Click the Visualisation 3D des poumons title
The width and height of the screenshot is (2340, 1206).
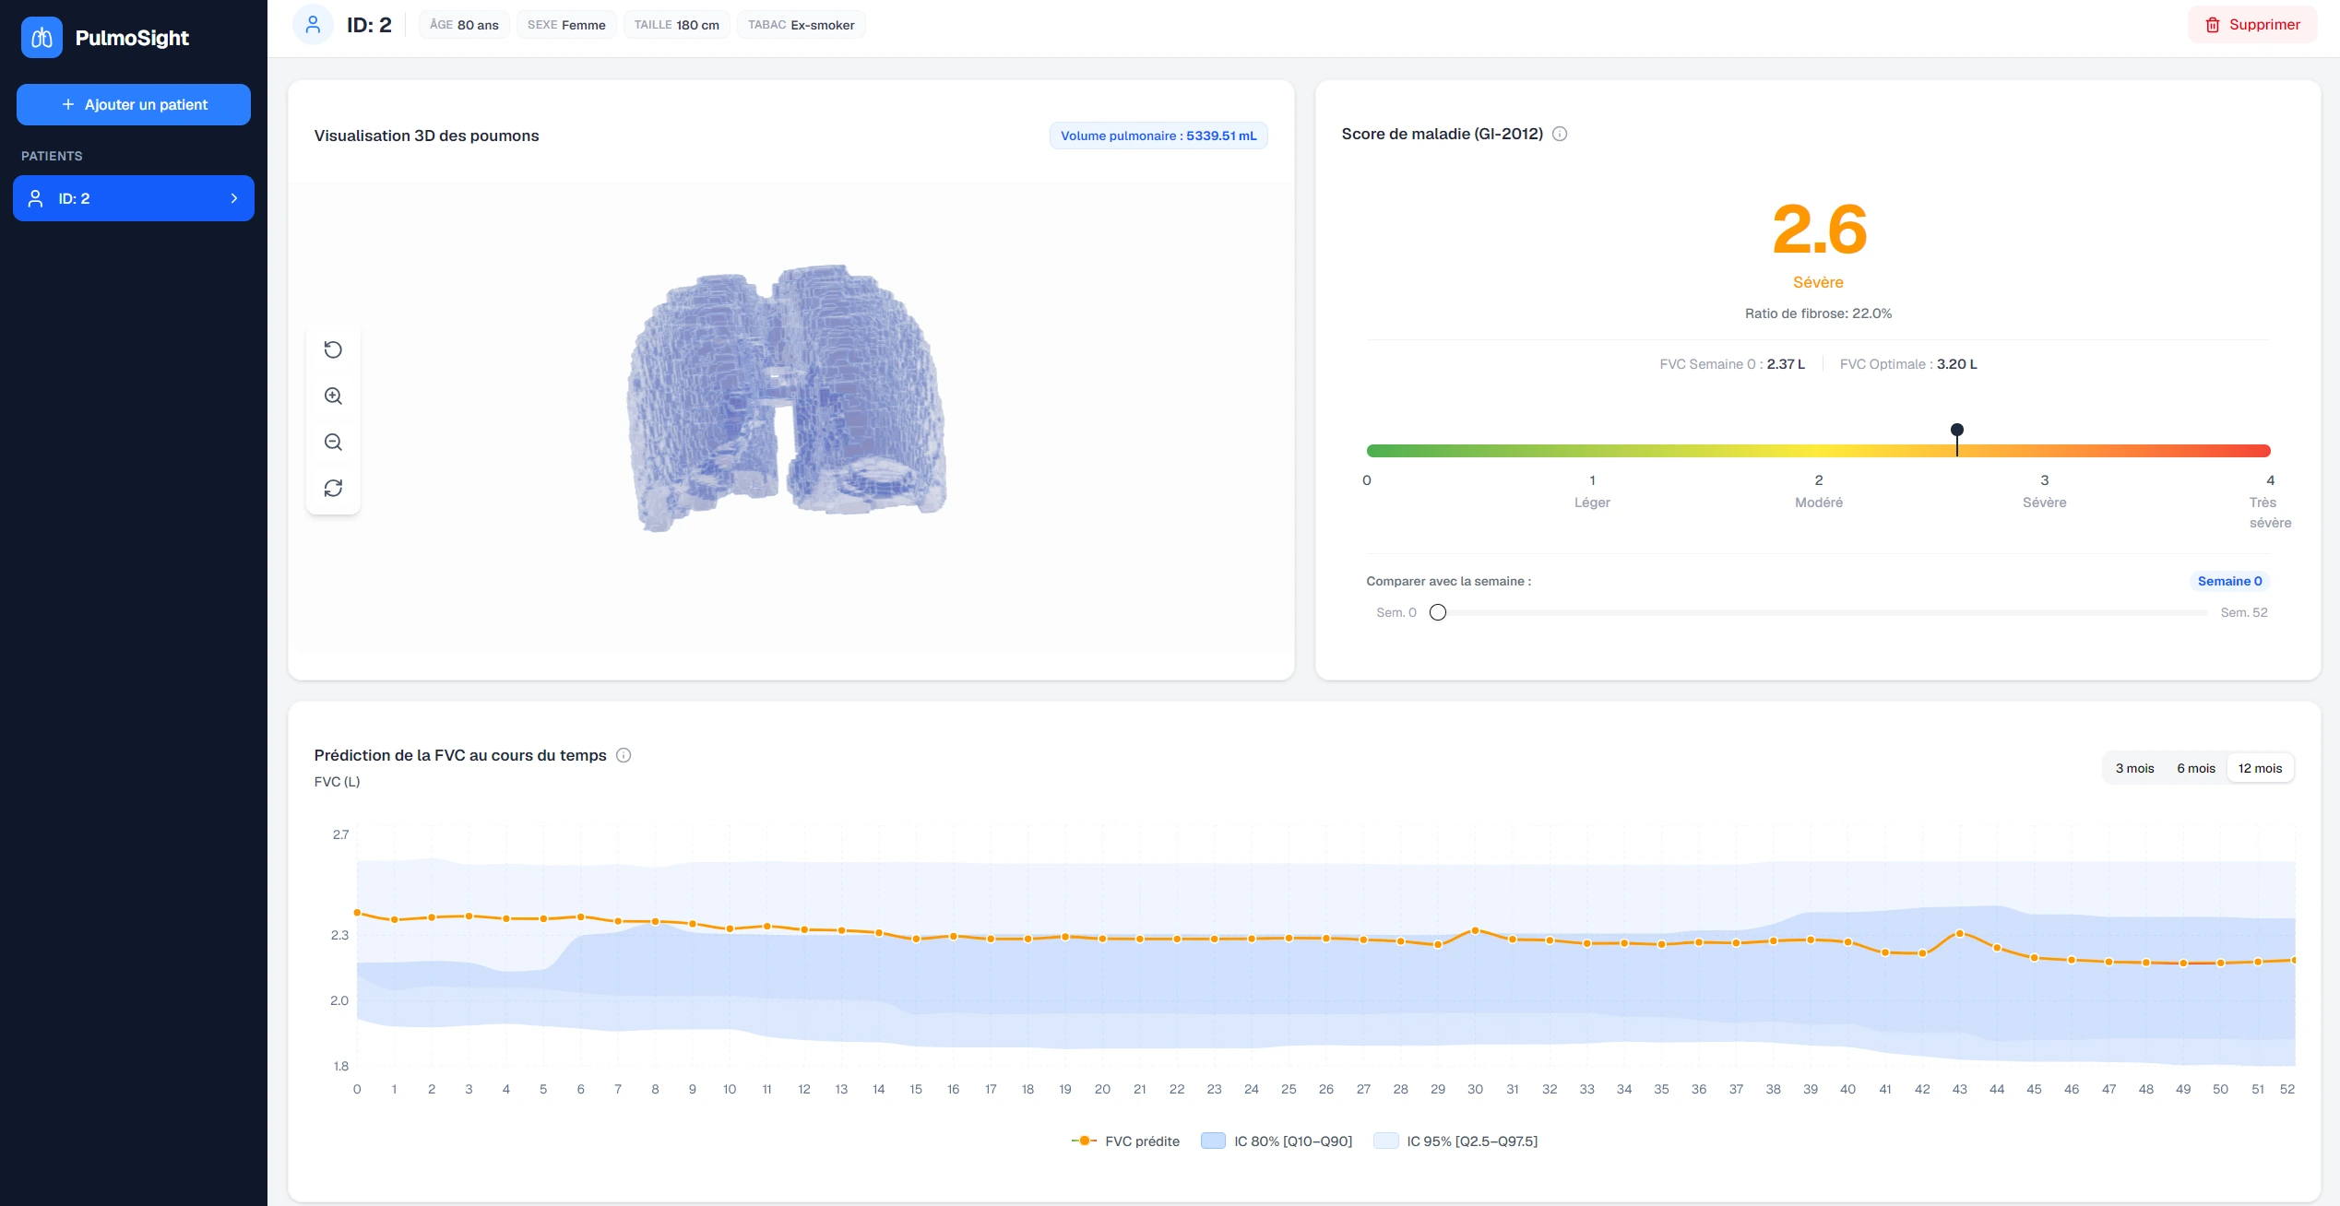[426, 136]
